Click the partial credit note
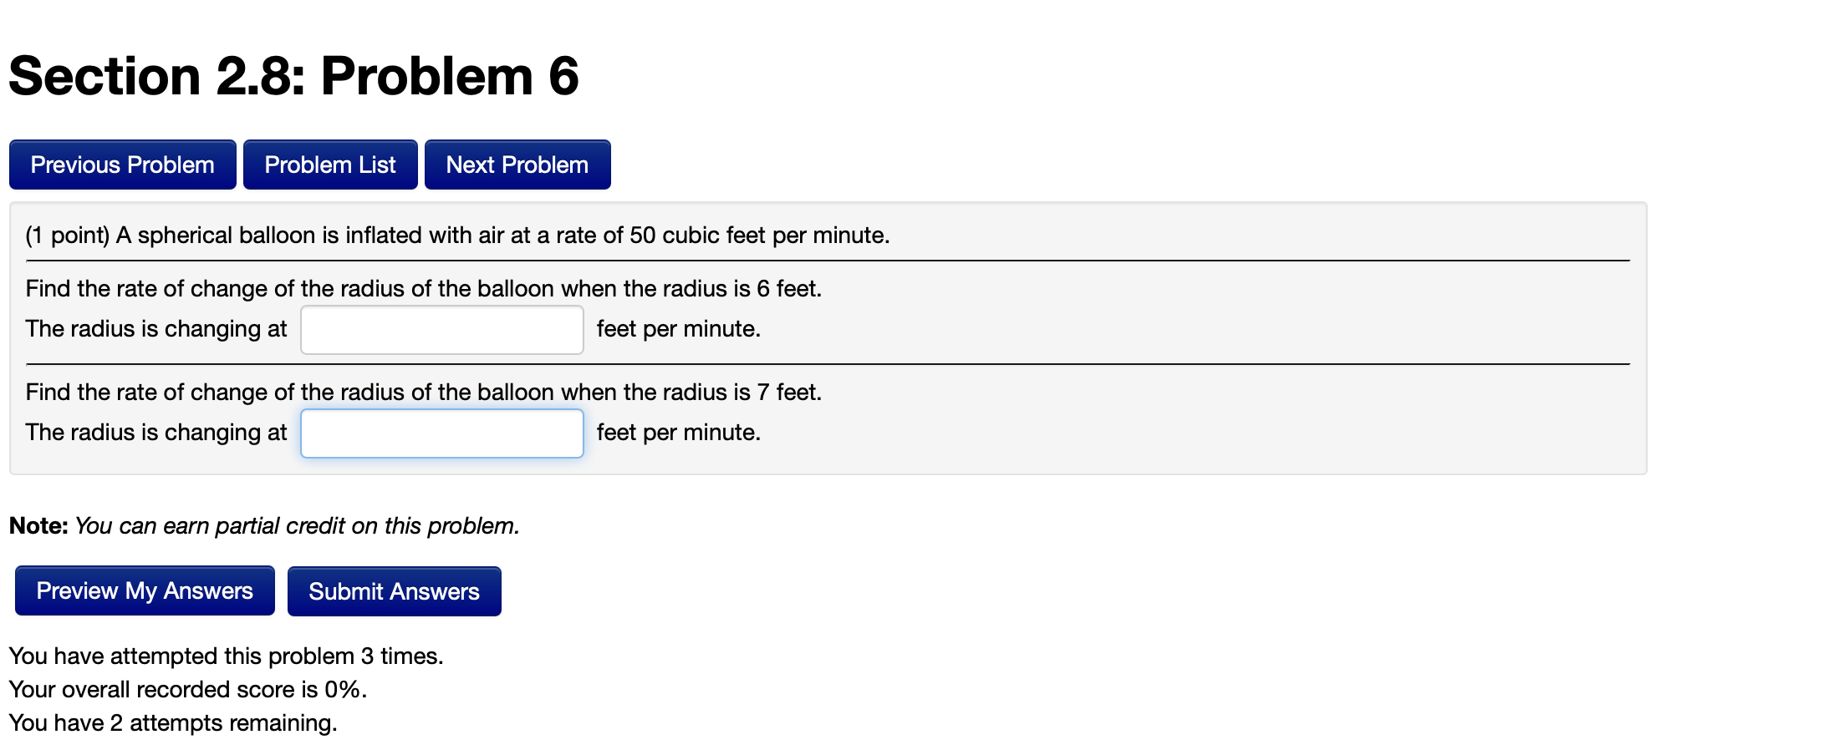 point(264,525)
